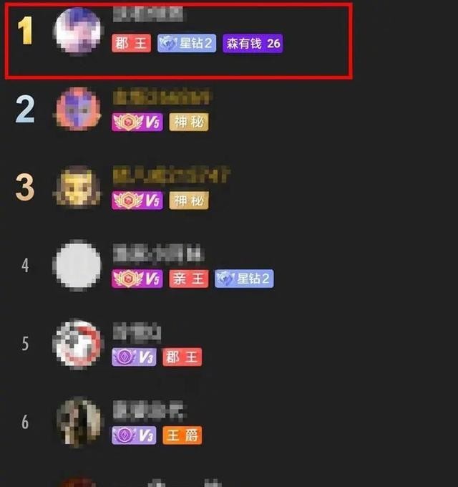Click the rank 2 user's avatar
Viewport: 458px width, 487px height.
[77, 109]
